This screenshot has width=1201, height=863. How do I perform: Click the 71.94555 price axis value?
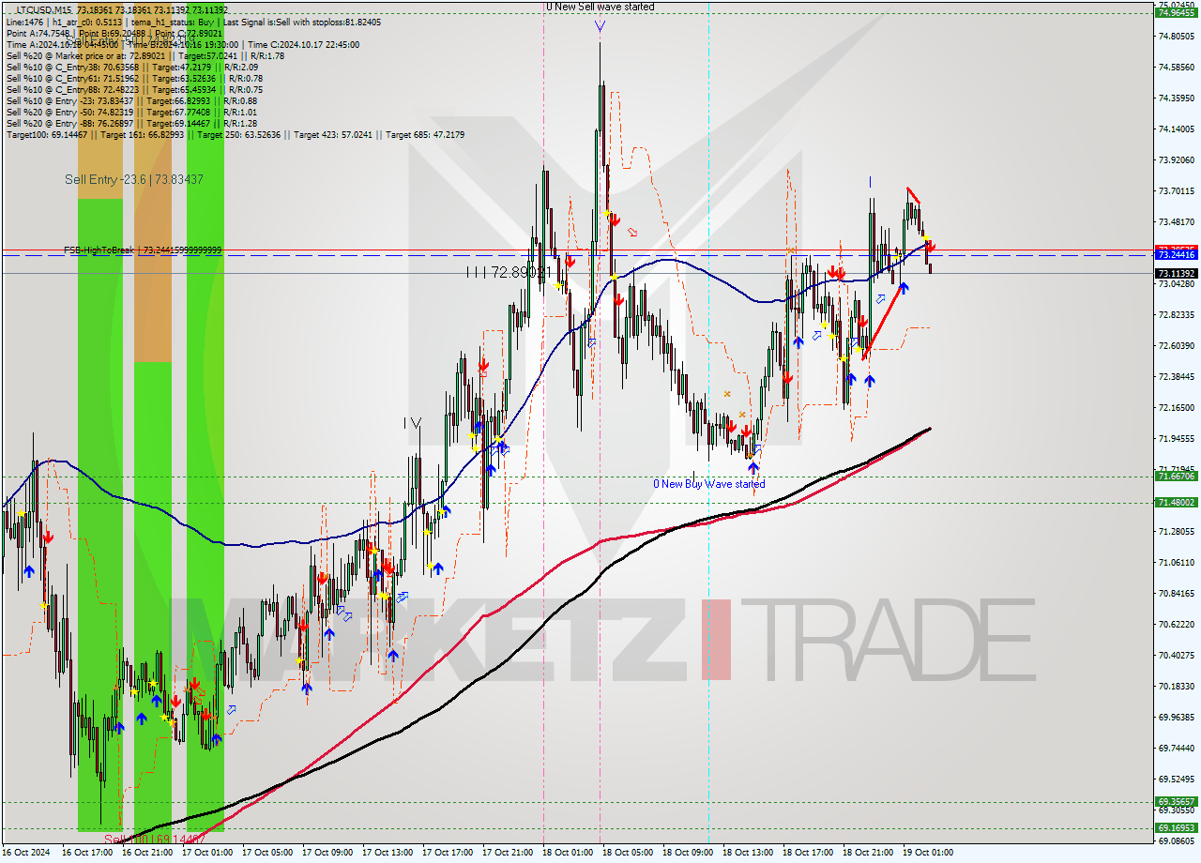click(x=1176, y=438)
